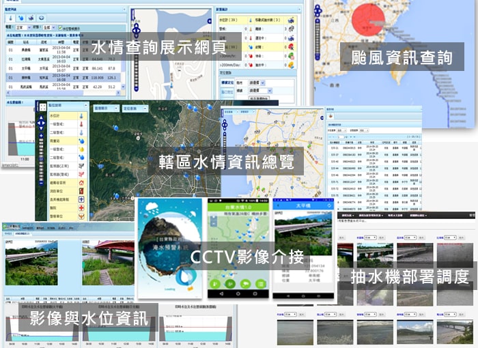Adjust the satellite map zoom level slider

(41, 159)
